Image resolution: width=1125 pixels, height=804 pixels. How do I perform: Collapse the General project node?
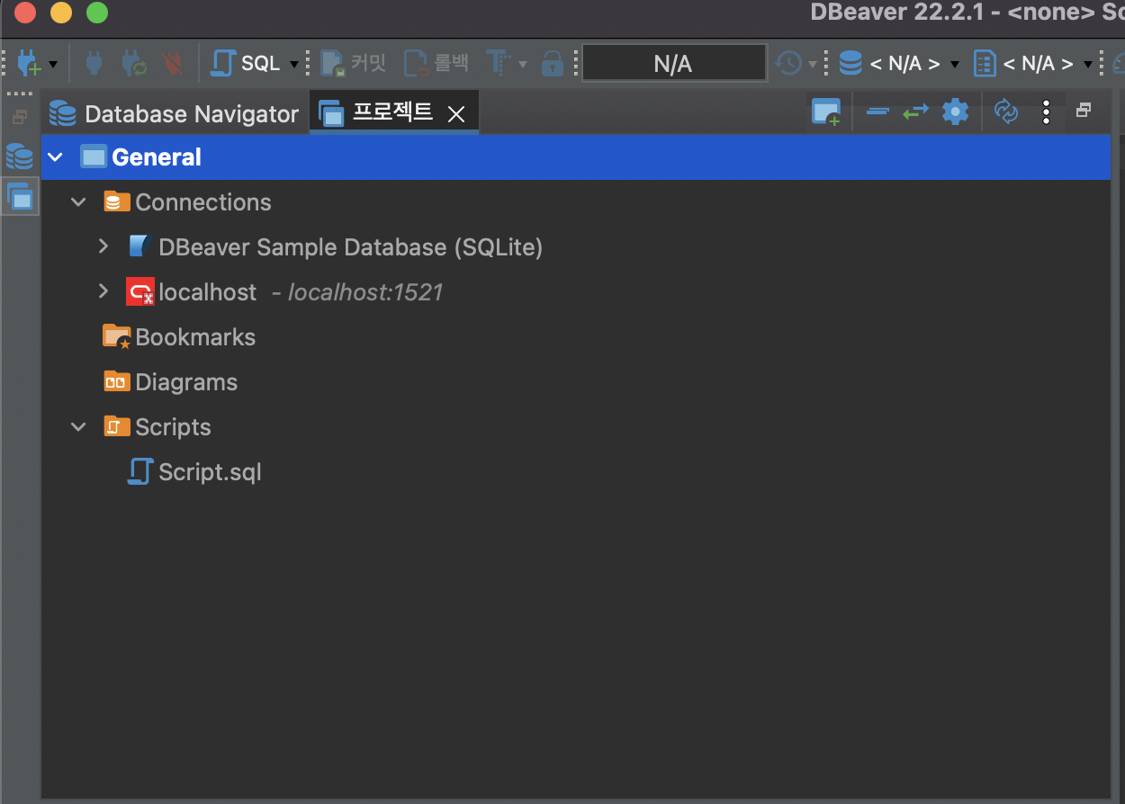point(56,157)
